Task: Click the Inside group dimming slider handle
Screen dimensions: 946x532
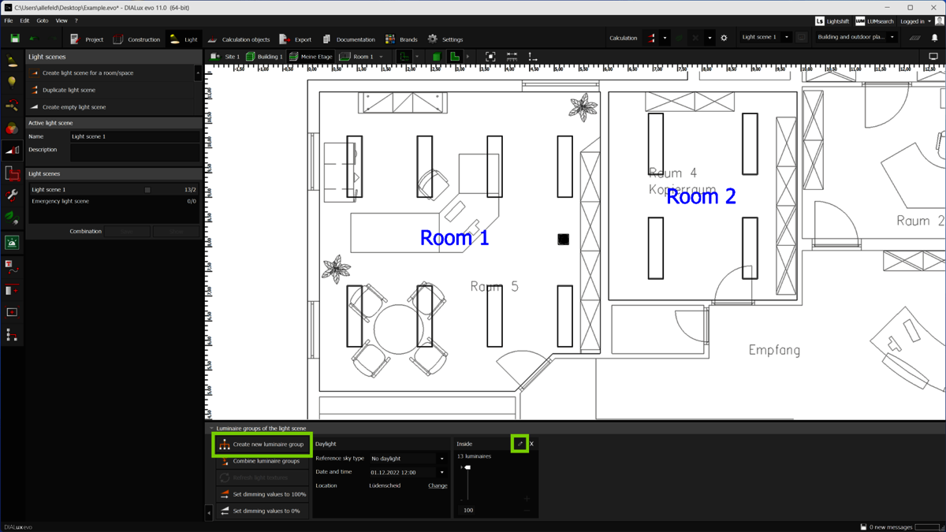Action: [467, 467]
